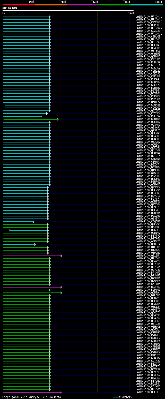Click the green ~80% identity legend segment

114,5
